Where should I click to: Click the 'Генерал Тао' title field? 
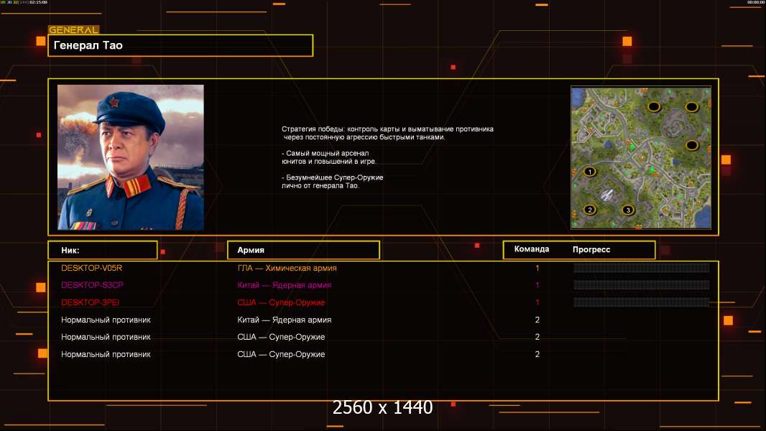coord(180,45)
